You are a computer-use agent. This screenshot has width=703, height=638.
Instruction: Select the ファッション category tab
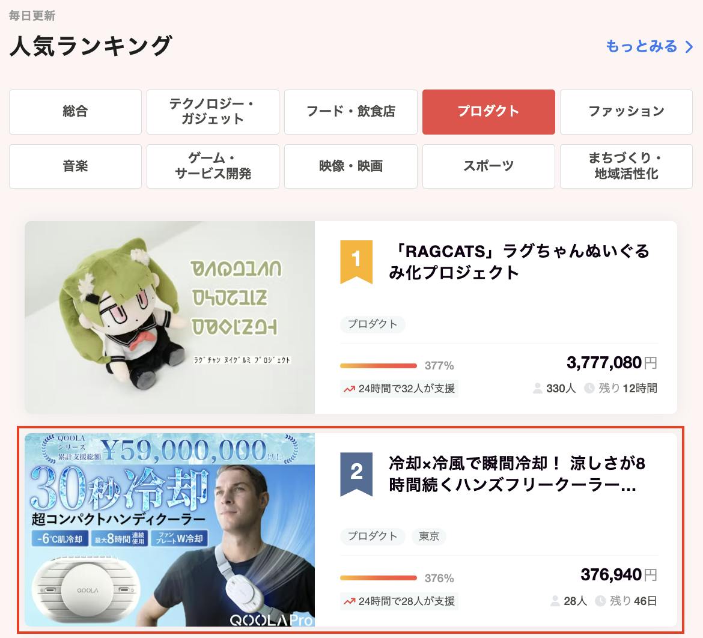click(626, 112)
